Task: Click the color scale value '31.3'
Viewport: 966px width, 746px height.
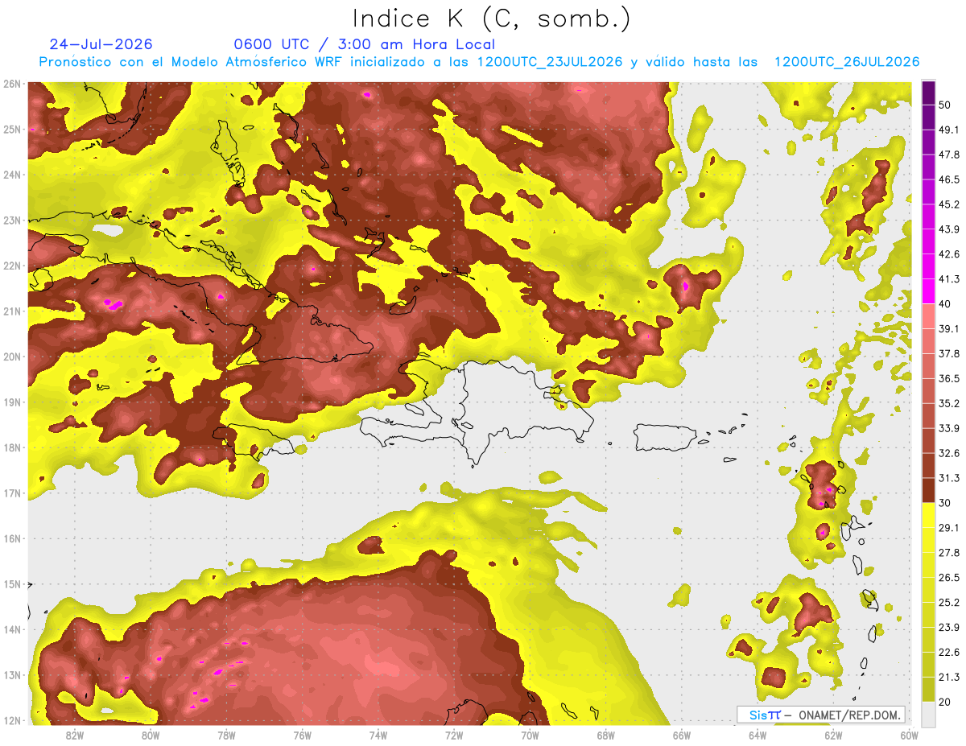Action: coord(948,478)
